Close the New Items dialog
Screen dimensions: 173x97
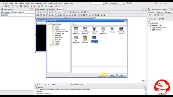click(125, 20)
